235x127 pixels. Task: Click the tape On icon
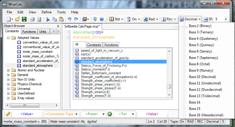point(129,19)
